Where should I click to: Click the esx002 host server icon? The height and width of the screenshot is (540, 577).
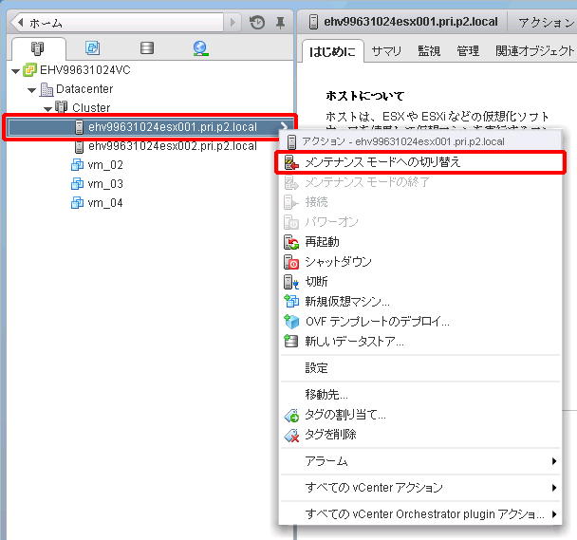click(x=79, y=146)
